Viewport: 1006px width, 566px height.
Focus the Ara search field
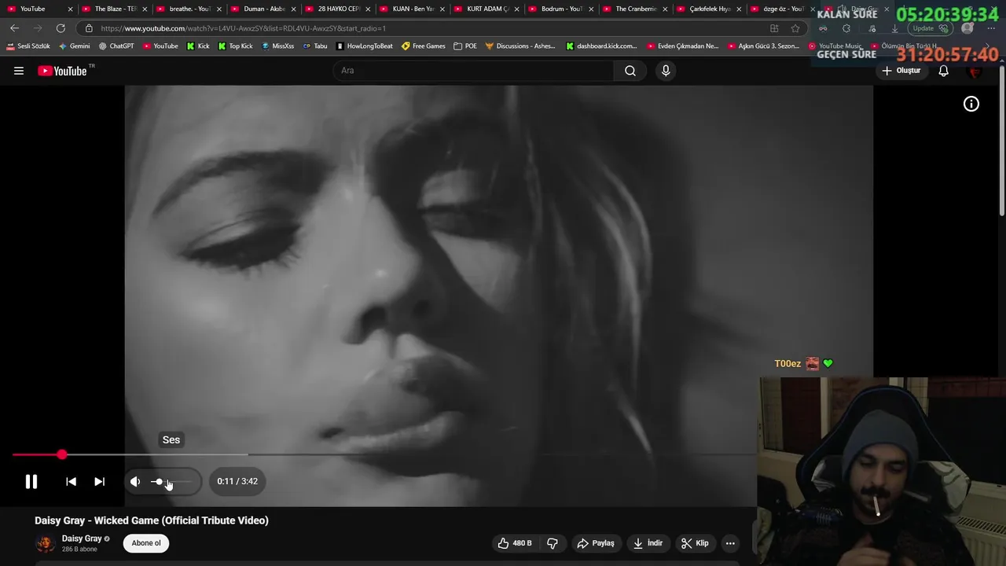474,71
